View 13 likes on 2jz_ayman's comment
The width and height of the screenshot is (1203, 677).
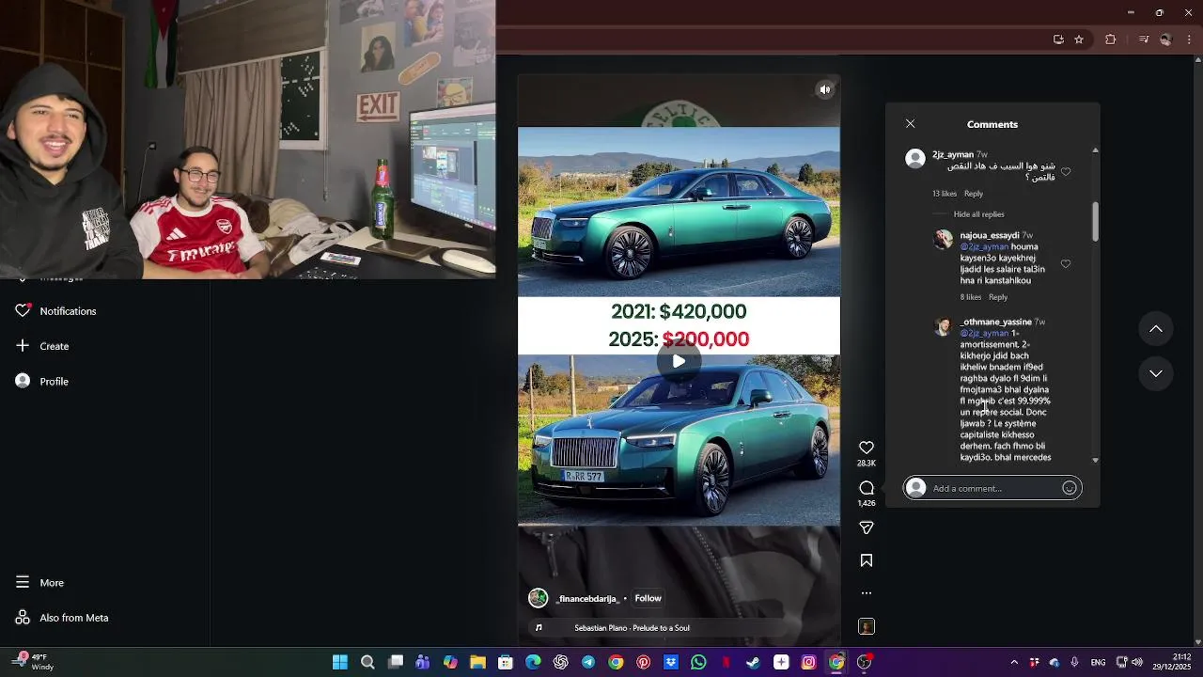tap(945, 194)
